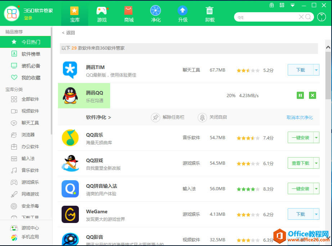The image size is (332, 246).
Task: Go back with the 返回 link
Action: click(x=68, y=33)
